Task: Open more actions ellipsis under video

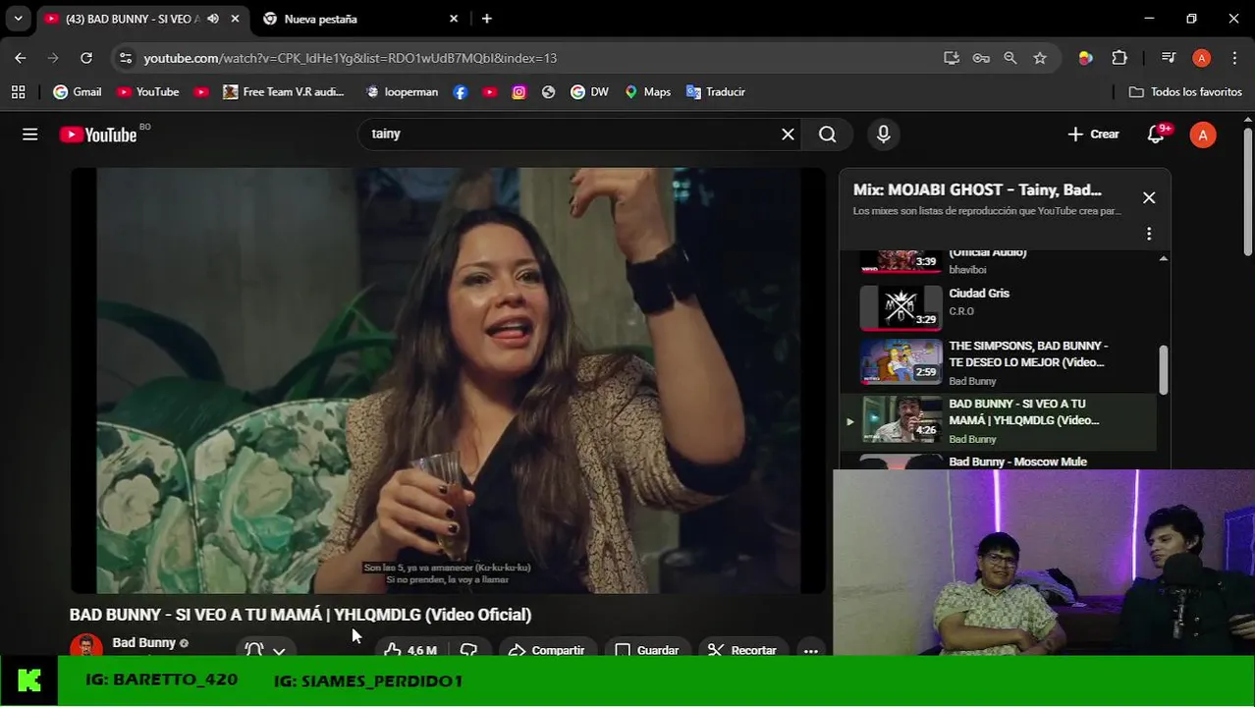Action: pos(810,649)
